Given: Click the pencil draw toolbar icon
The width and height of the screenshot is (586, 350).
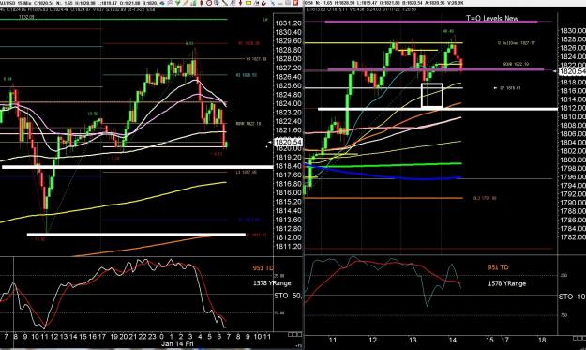Looking at the screenshot, I should pos(186,3).
